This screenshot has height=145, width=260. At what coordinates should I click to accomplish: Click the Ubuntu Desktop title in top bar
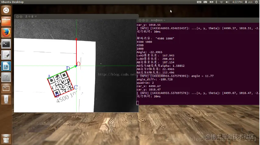tap(12, 2)
